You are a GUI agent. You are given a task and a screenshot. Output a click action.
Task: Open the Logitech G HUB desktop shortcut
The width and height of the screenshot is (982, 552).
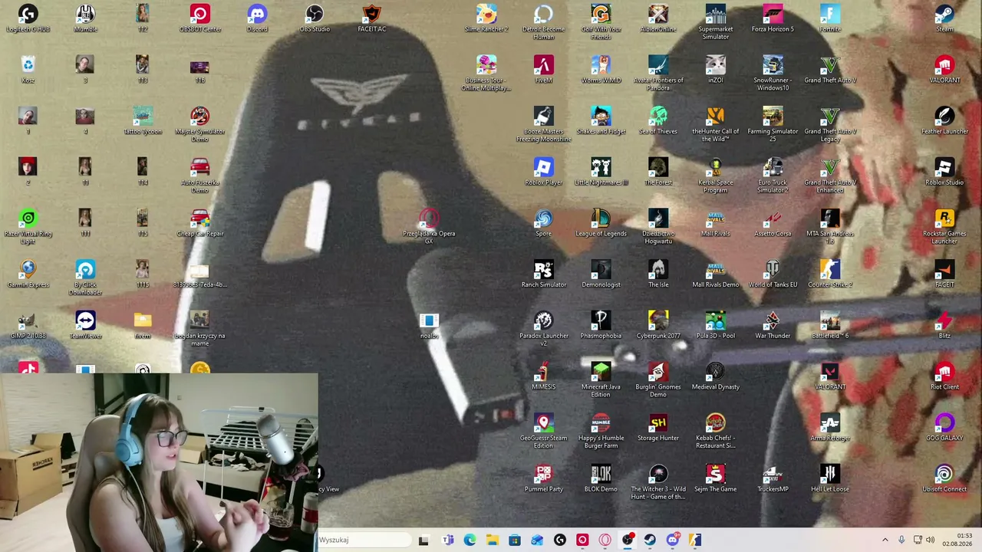pyautogui.click(x=28, y=18)
